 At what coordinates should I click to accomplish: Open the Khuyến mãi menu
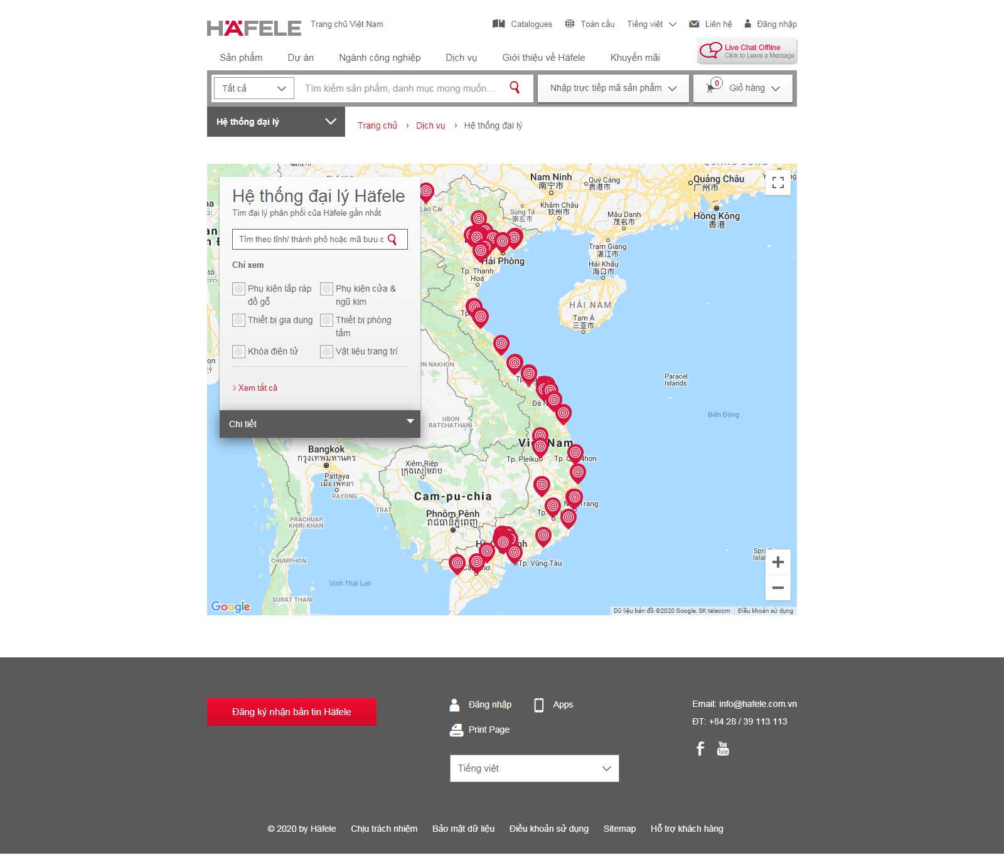coord(634,57)
